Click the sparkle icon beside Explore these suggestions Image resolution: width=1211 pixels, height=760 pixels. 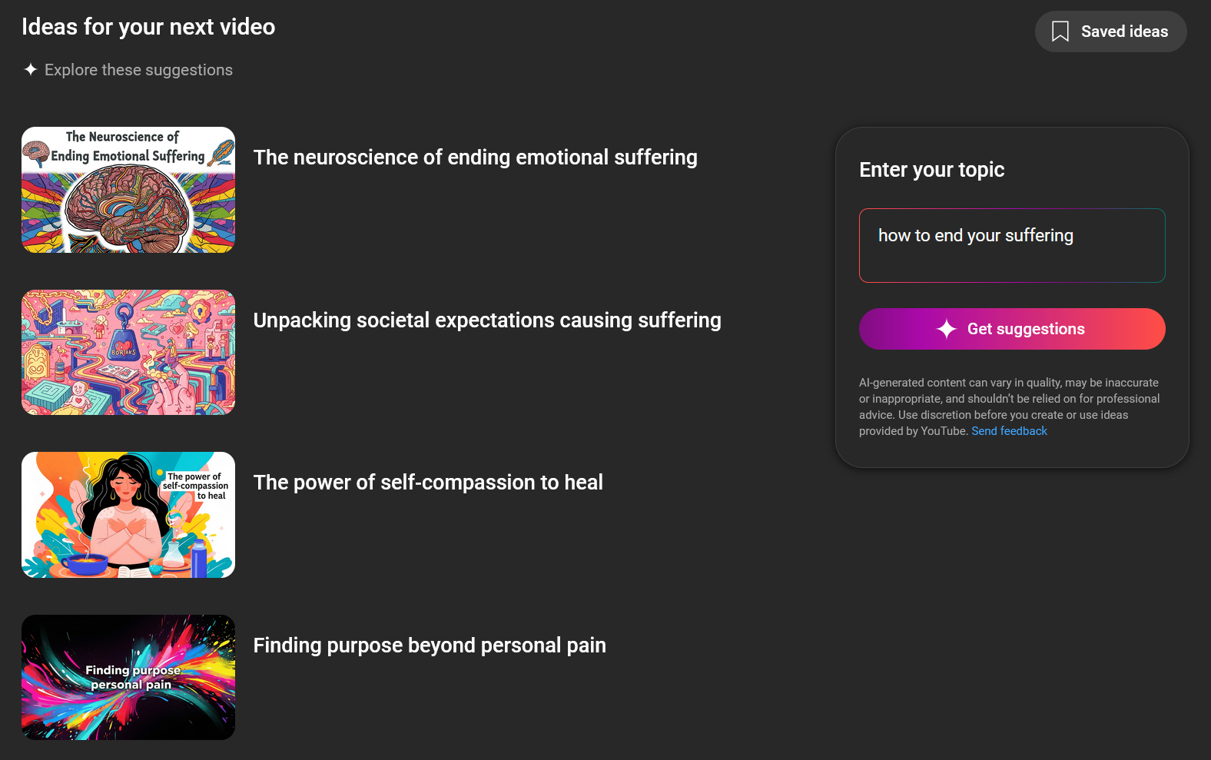coord(31,69)
